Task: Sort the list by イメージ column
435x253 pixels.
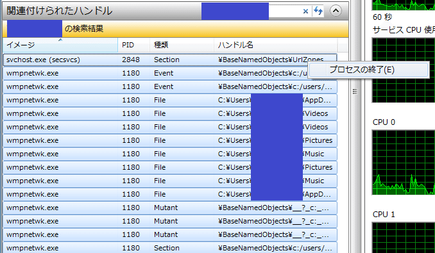Action: tap(60, 45)
